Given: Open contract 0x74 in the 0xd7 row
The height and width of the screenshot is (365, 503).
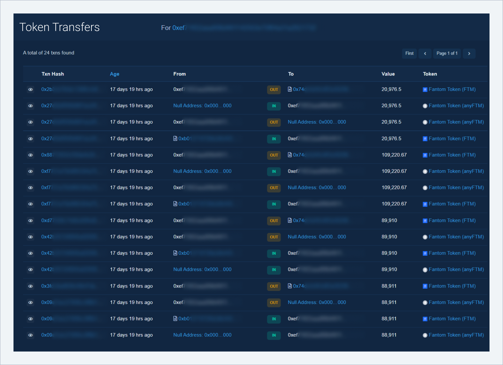Looking at the screenshot, I should tap(318, 220).
